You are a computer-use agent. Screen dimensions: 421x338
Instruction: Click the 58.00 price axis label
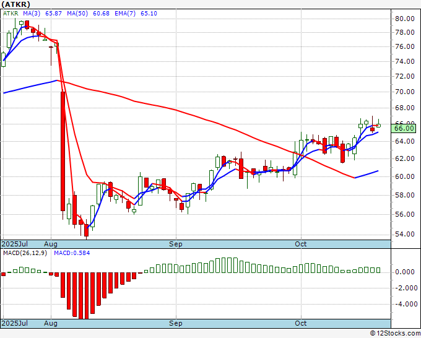point(405,195)
